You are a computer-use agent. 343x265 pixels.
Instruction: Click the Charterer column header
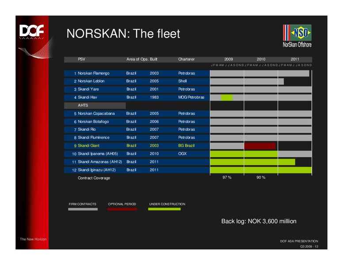click(186, 59)
